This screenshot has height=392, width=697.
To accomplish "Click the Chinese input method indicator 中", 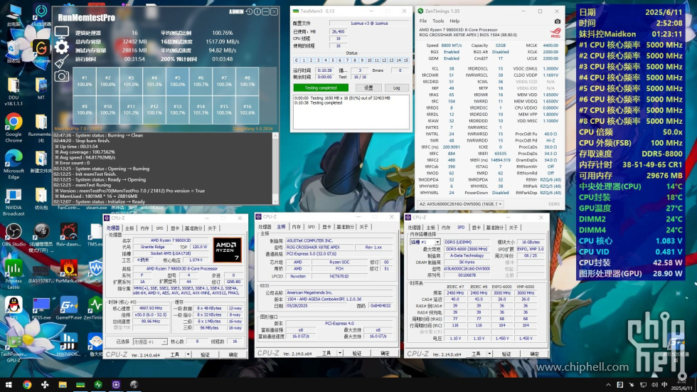I will [664, 385].
